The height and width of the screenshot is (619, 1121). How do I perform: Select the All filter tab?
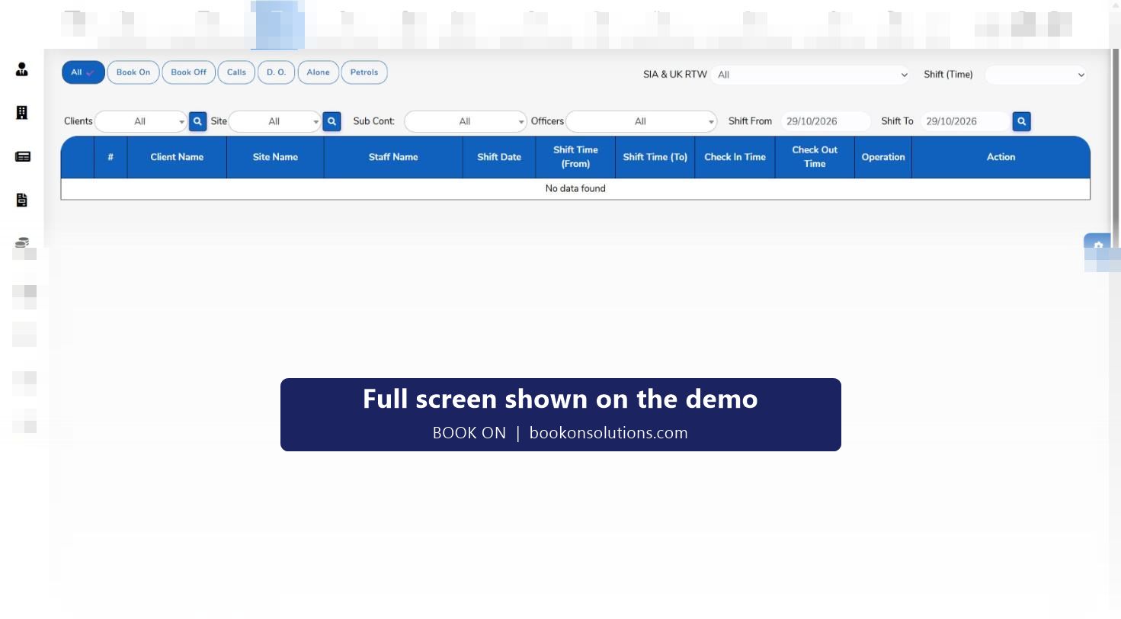[x=83, y=72]
